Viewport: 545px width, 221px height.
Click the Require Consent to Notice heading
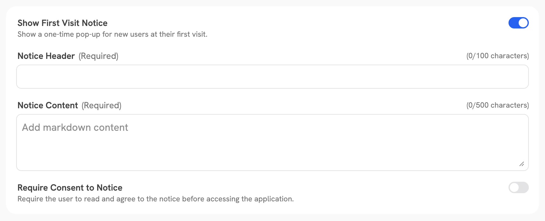click(x=70, y=187)
